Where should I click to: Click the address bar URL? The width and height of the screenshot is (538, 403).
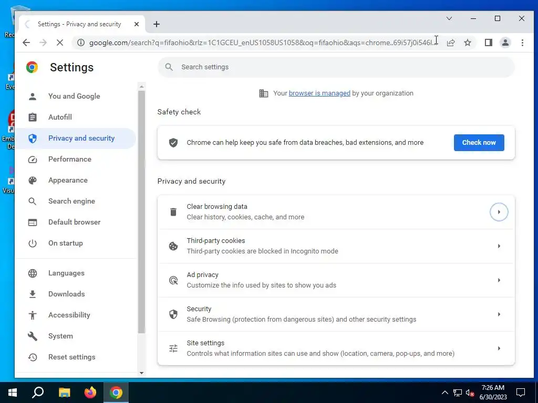point(263,43)
